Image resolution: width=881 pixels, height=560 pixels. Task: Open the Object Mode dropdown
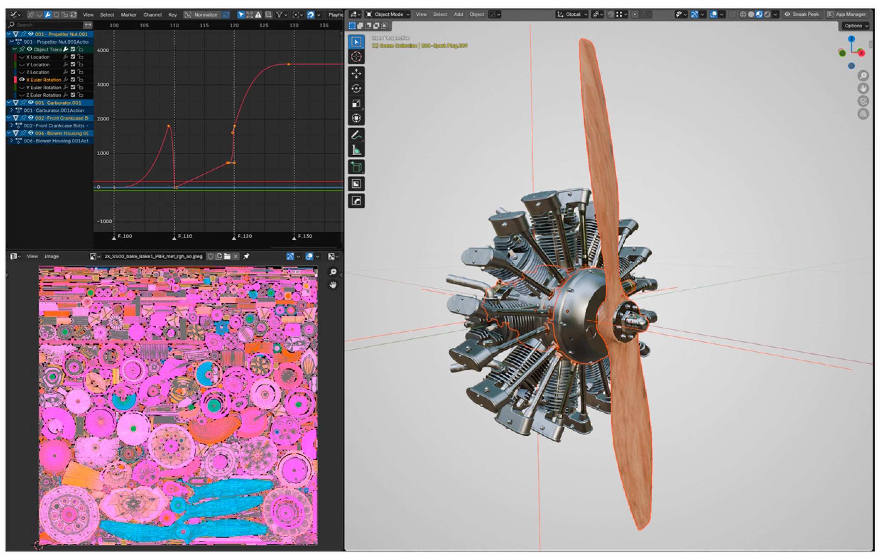[x=388, y=14]
